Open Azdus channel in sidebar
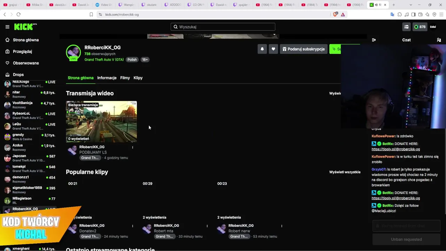 click(x=30, y=147)
